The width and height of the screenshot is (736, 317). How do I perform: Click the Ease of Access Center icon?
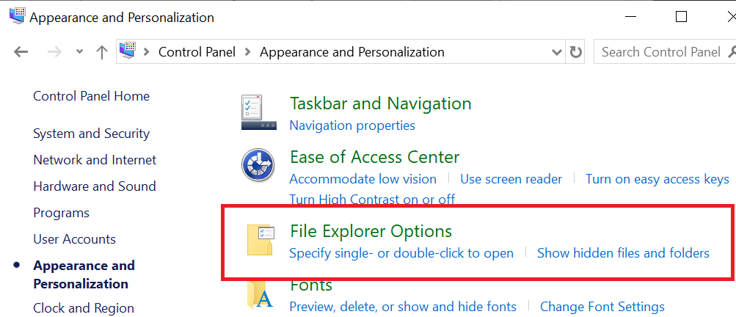(x=258, y=165)
